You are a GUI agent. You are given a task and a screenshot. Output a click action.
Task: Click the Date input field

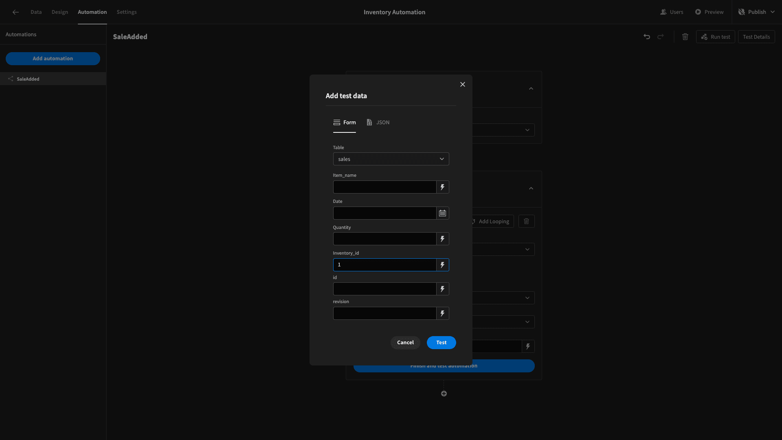[385, 213]
